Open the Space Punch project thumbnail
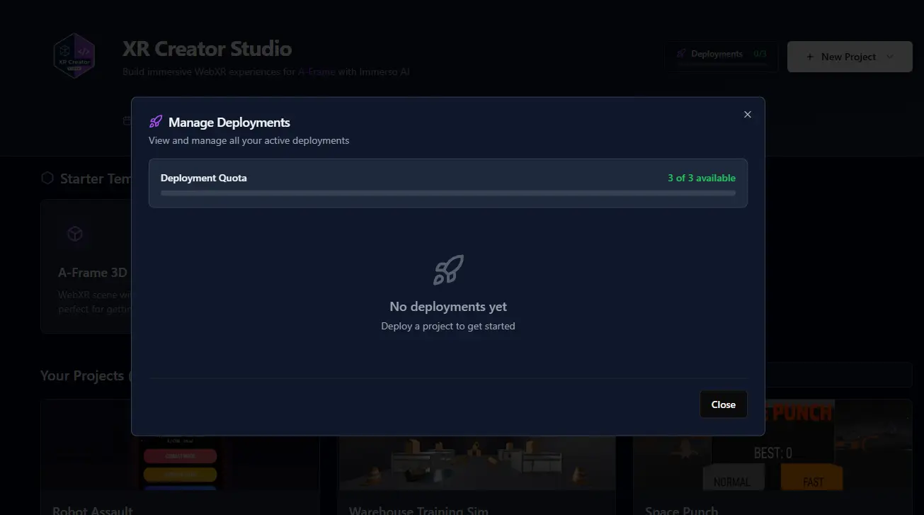924x515 pixels. coord(772,446)
